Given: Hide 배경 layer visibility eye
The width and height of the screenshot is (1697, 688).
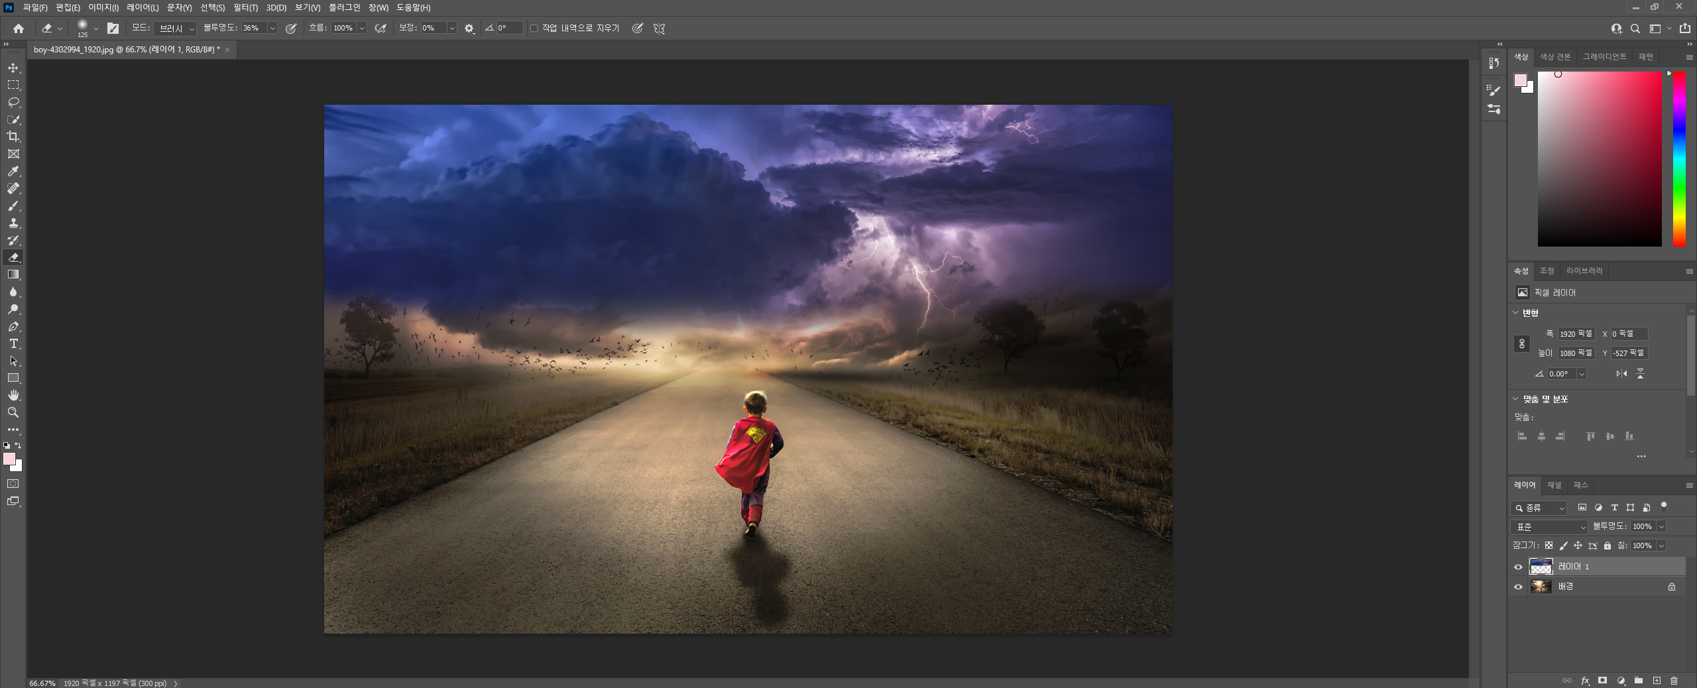Looking at the screenshot, I should [x=1518, y=587].
